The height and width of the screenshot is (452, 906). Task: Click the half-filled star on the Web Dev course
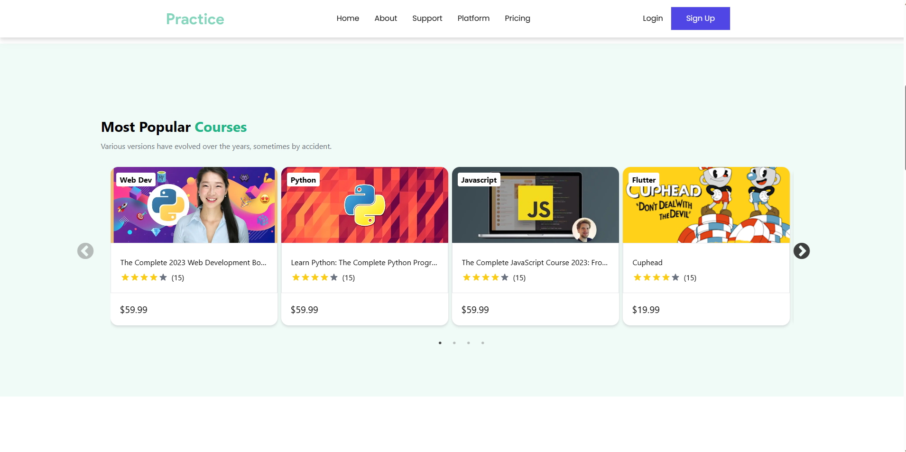(x=163, y=277)
